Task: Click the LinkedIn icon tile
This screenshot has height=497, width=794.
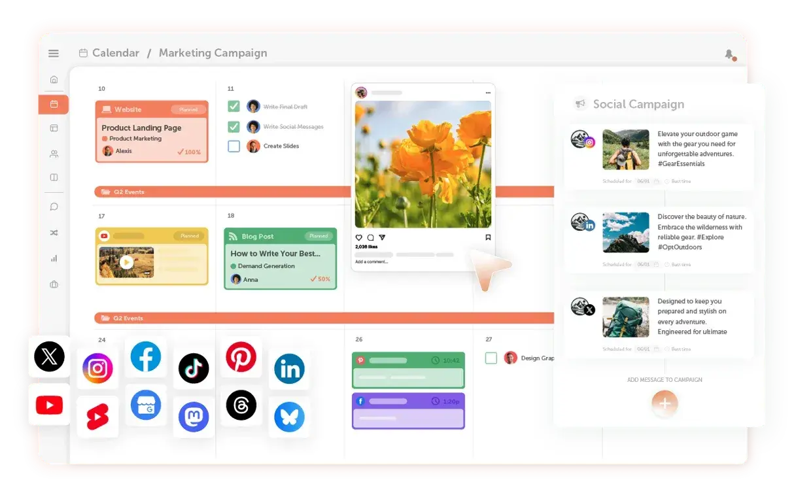Action: pos(289,369)
